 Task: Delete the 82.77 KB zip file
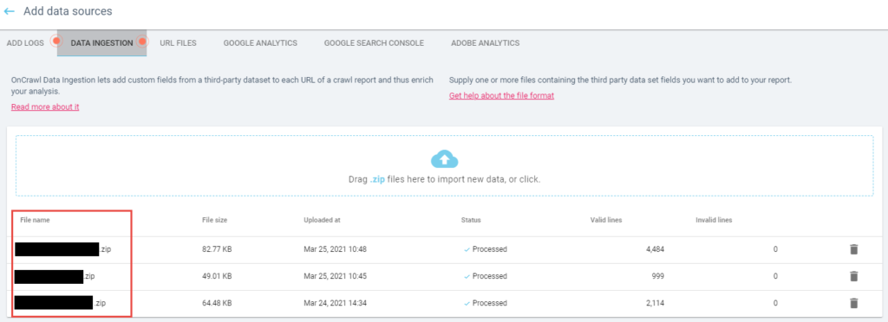[x=854, y=249]
